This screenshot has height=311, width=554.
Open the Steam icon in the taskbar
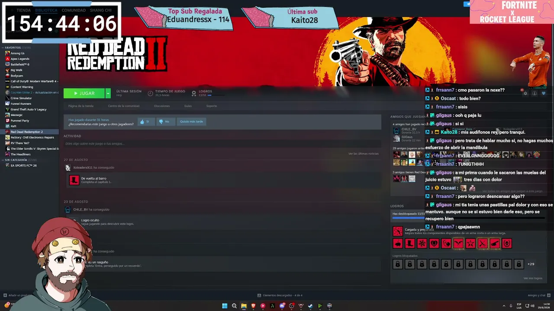pos(310,306)
